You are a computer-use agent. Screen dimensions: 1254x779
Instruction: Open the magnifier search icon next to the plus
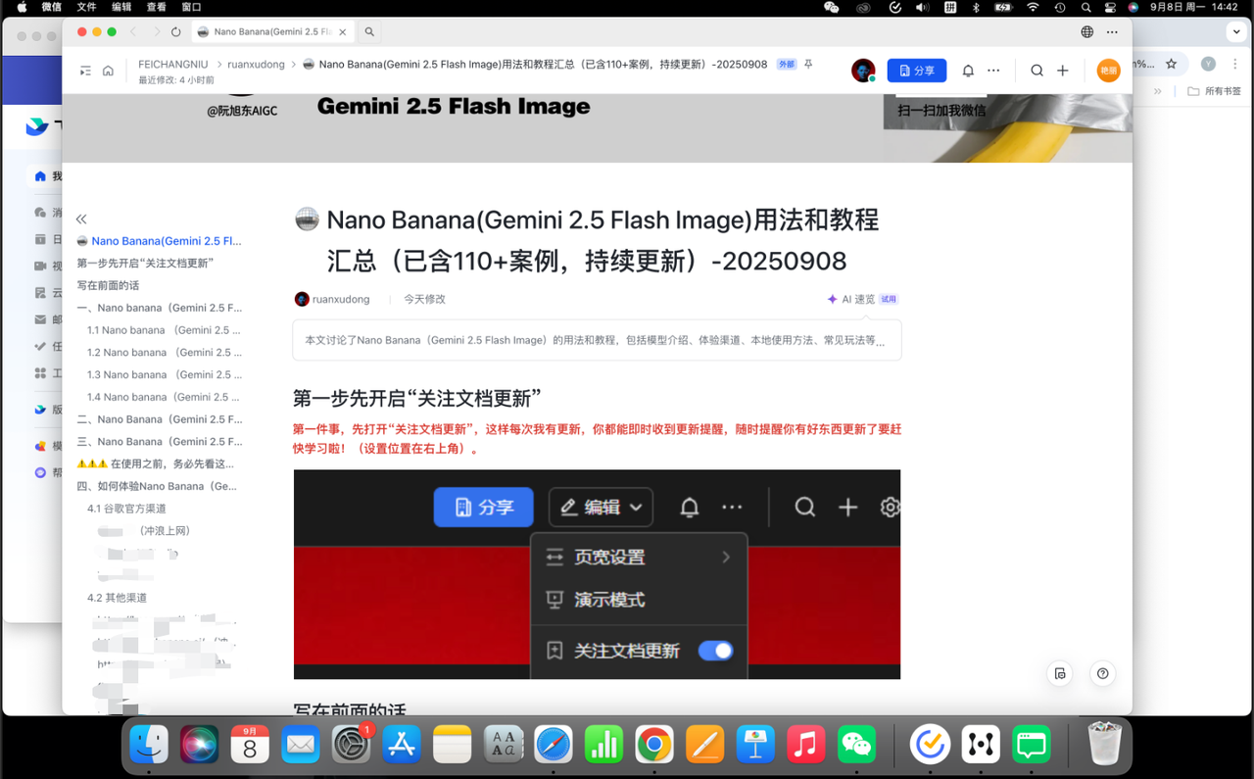click(x=1037, y=70)
